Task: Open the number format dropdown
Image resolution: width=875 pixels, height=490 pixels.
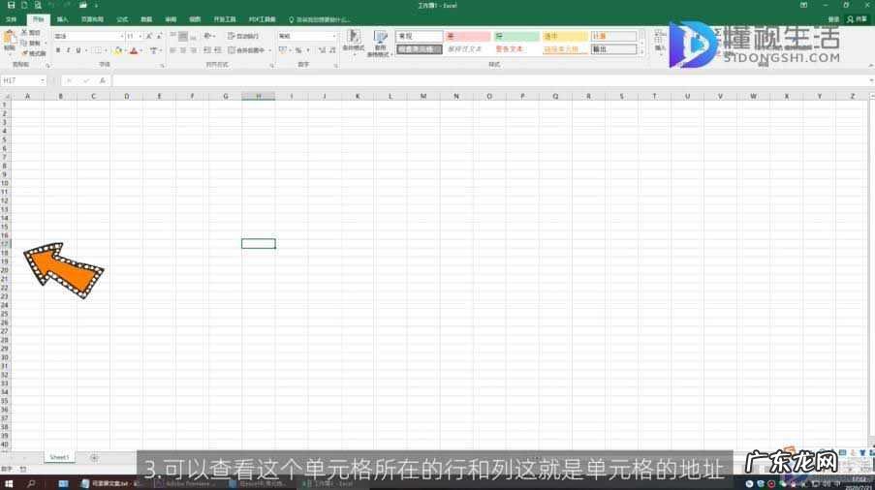Action: tap(334, 36)
